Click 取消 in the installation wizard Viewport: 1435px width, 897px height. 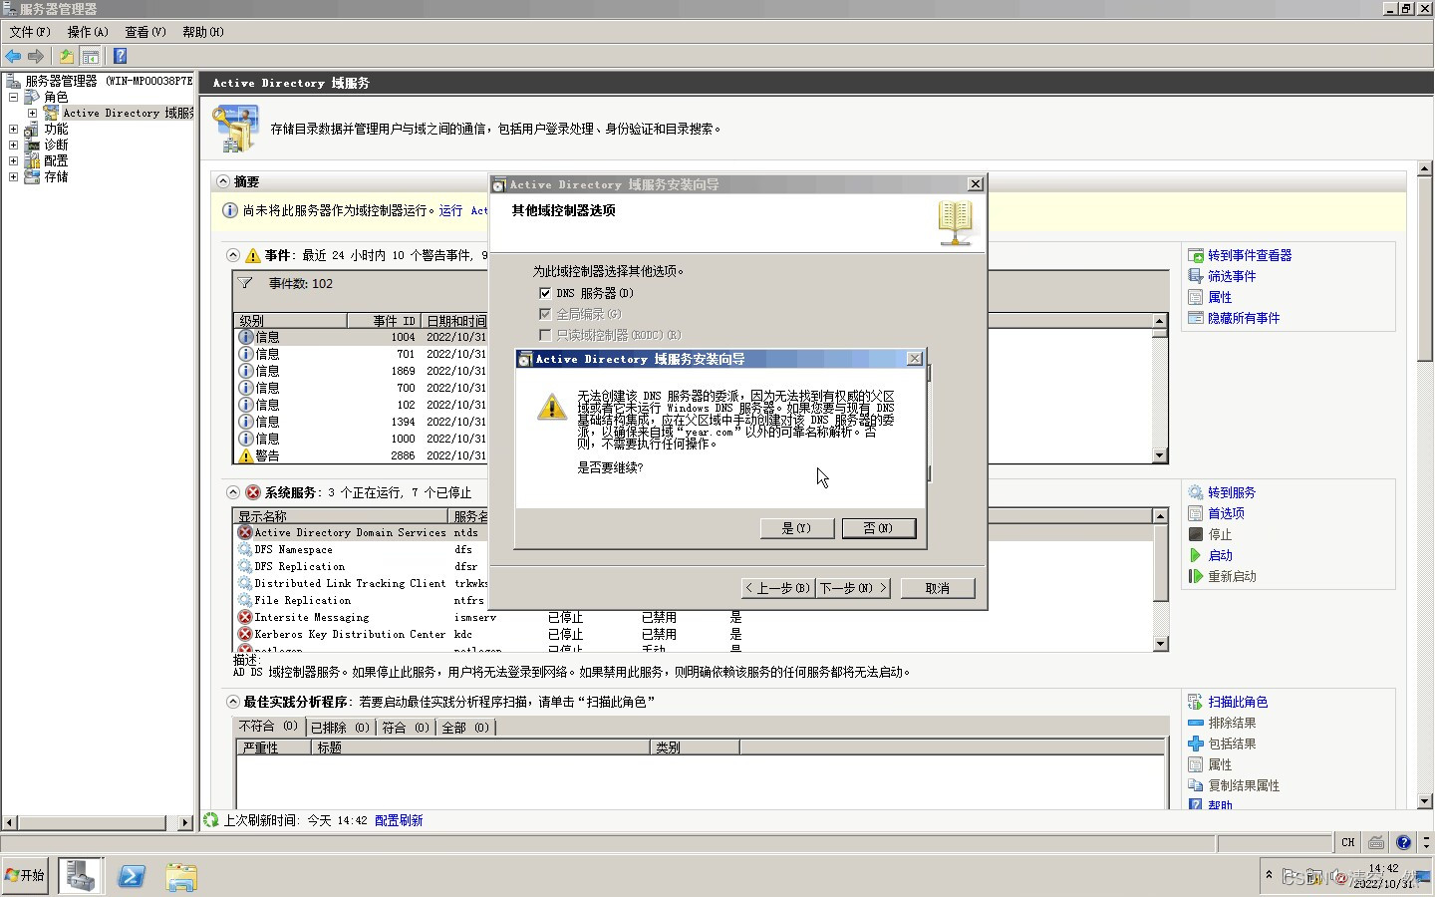[938, 588]
